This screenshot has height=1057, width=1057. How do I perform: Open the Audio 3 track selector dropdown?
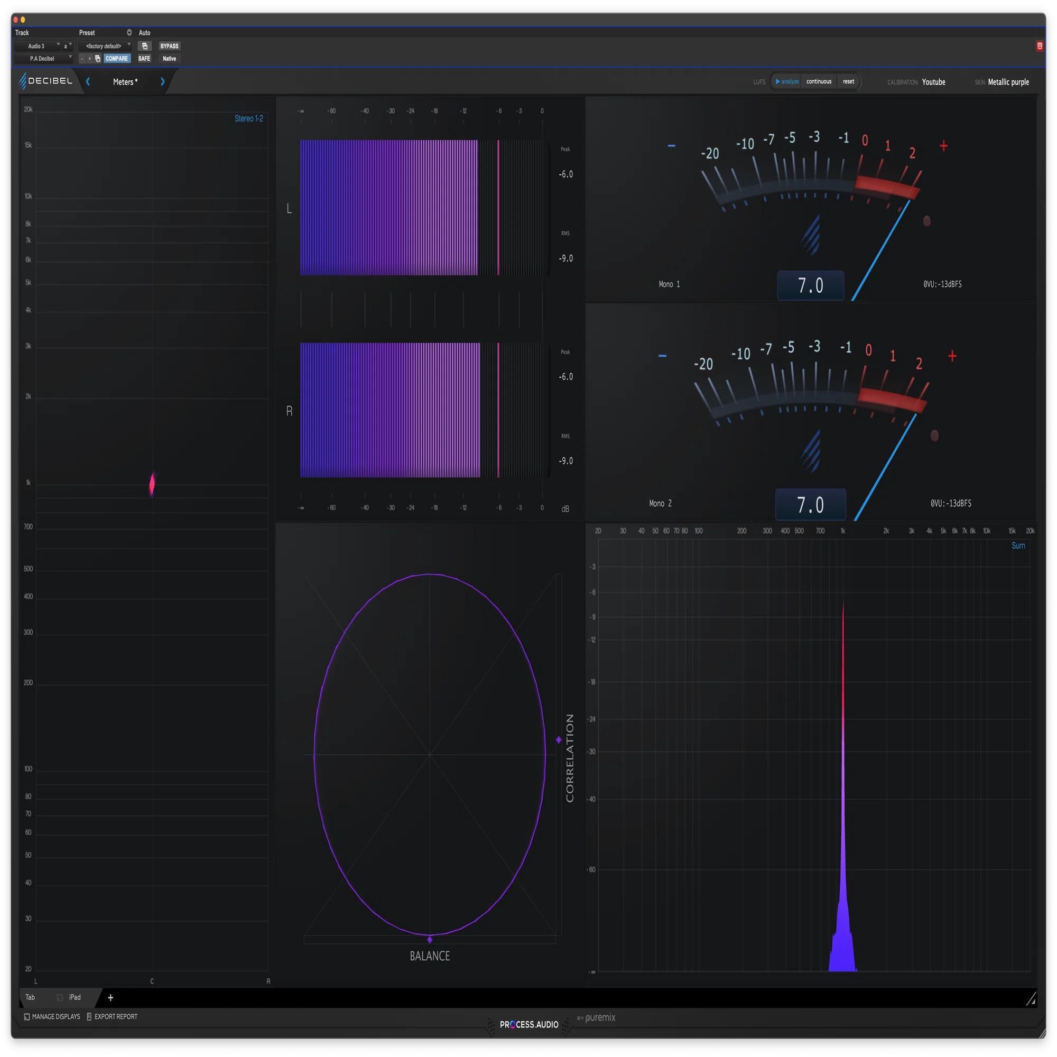37,46
